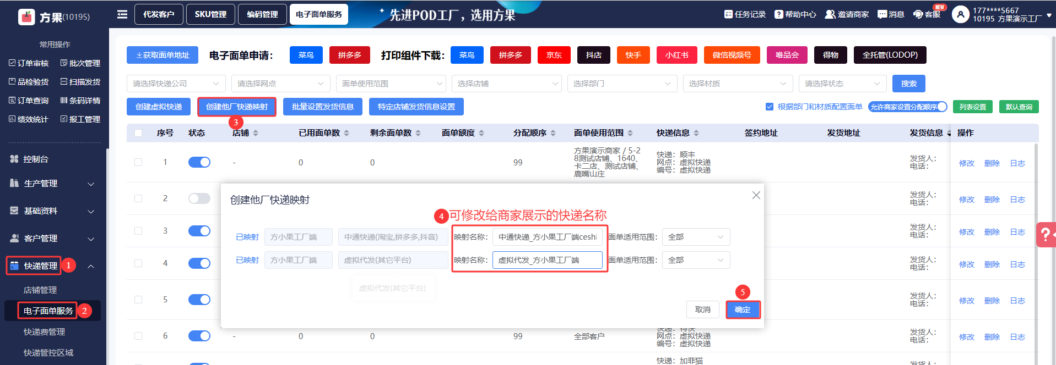Screen dimensions: 1056x365
Task: Open 绩效统计 shortcut
Action: click(29, 119)
